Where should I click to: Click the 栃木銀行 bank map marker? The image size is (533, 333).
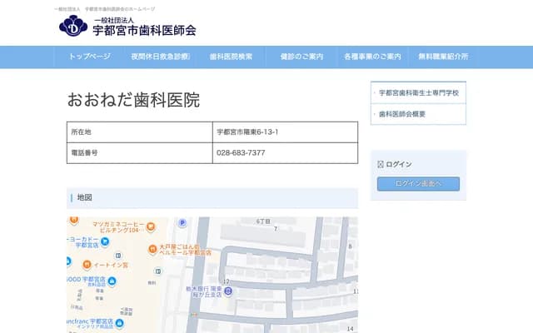(229, 291)
